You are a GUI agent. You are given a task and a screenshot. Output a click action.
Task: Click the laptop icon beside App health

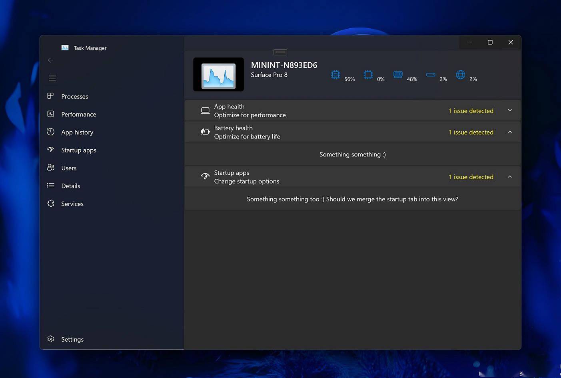(x=205, y=111)
